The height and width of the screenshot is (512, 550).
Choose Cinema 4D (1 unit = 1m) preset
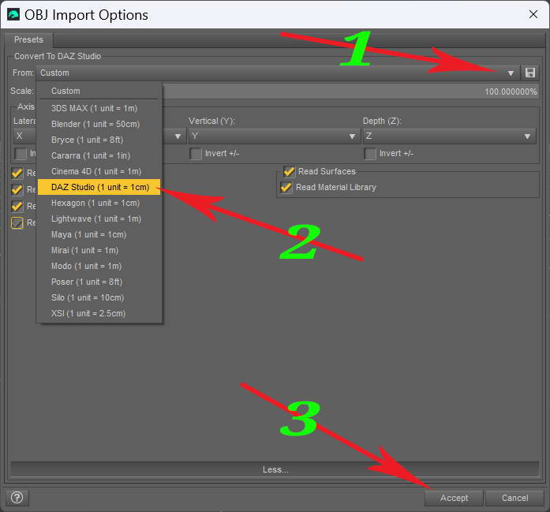tap(99, 171)
